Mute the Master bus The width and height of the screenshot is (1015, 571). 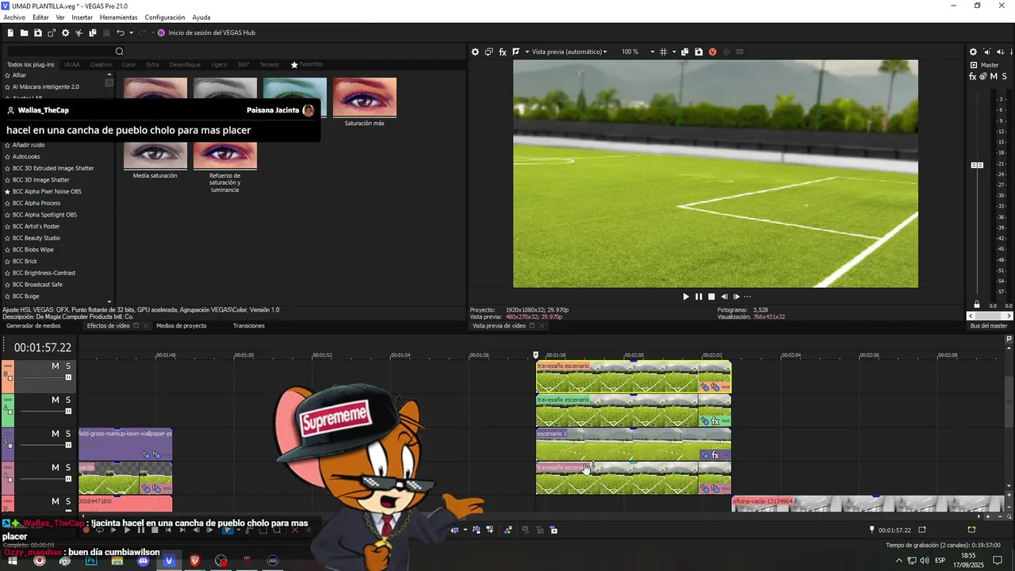point(994,77)
